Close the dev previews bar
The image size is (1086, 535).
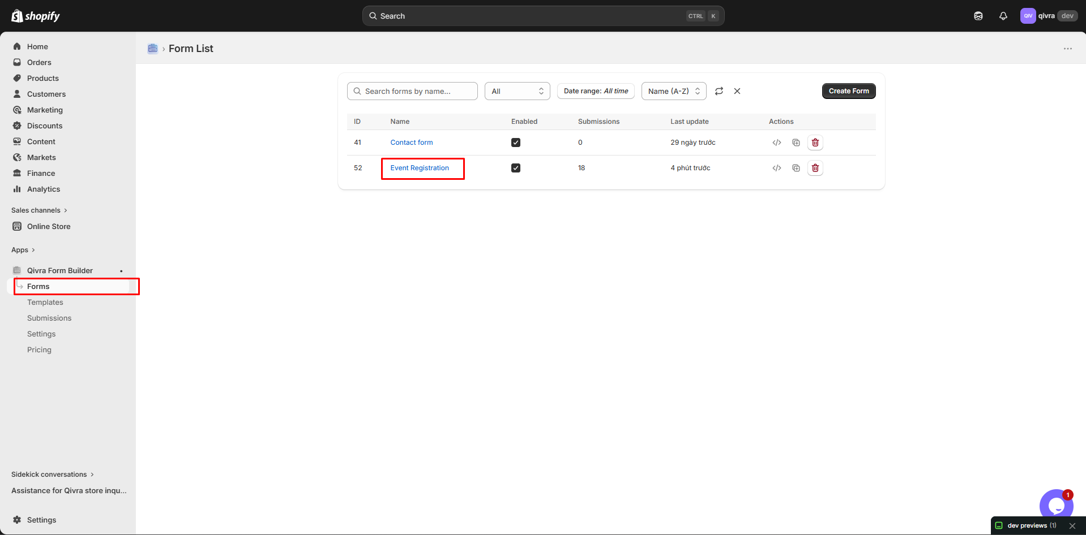(1072, 526)
